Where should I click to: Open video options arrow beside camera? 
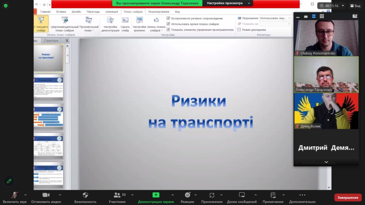click(60, 195)
